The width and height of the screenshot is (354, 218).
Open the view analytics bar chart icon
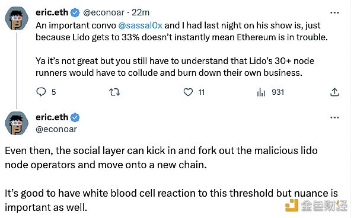coord(261,92)
